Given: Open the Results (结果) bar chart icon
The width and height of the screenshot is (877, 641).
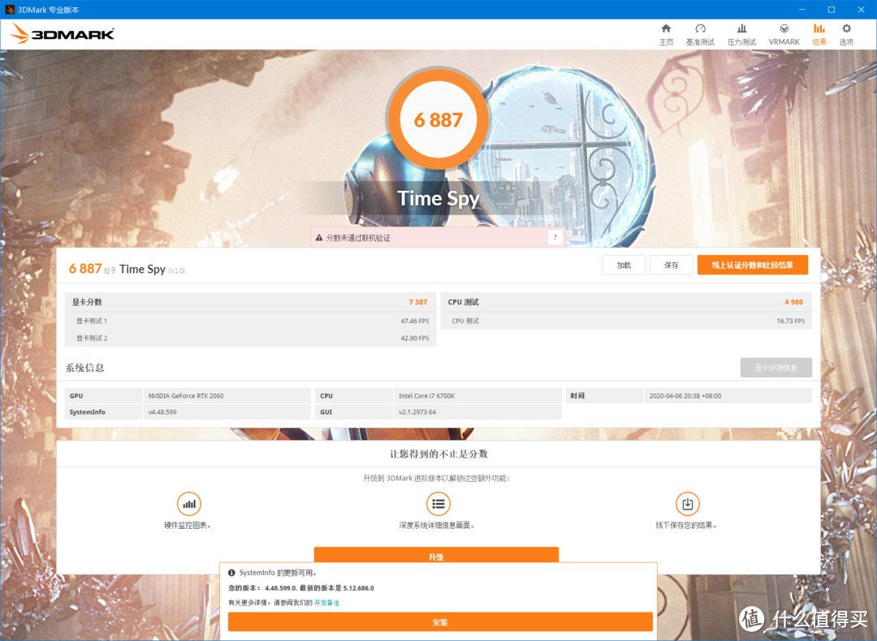Looking at the screenshot, I should (x=819, y=29).
